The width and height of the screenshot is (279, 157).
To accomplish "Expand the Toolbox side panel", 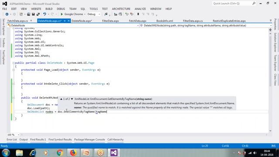I will pos(3,43).
